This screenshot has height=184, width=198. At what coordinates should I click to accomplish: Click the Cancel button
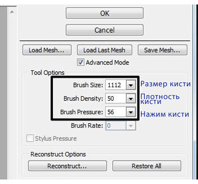[105, 30]
